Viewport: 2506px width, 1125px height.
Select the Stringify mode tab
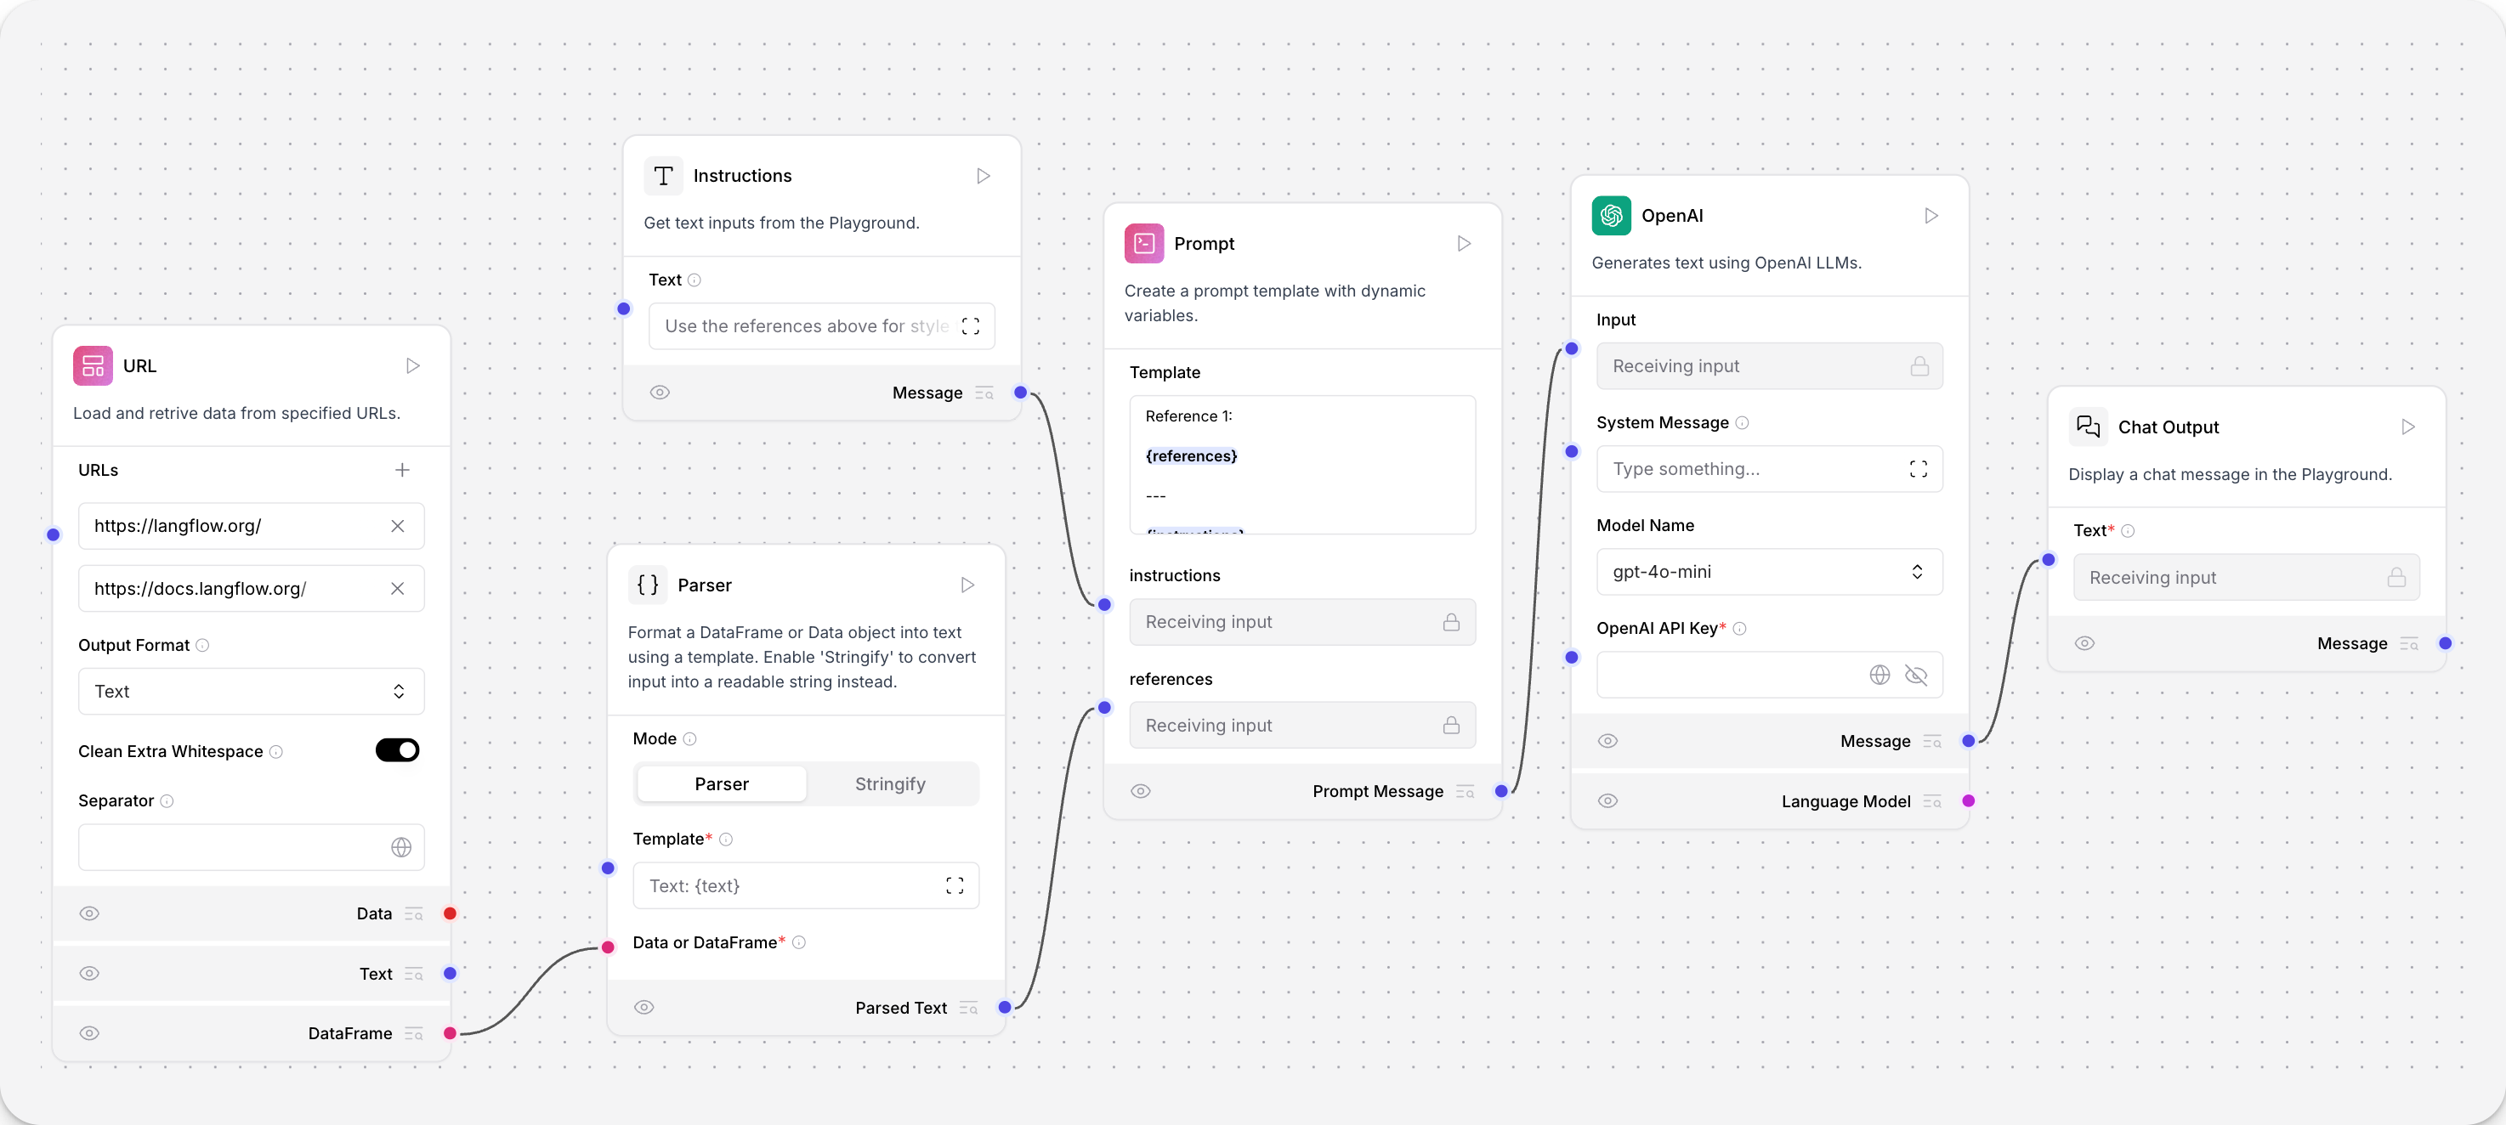pos(889,783)
